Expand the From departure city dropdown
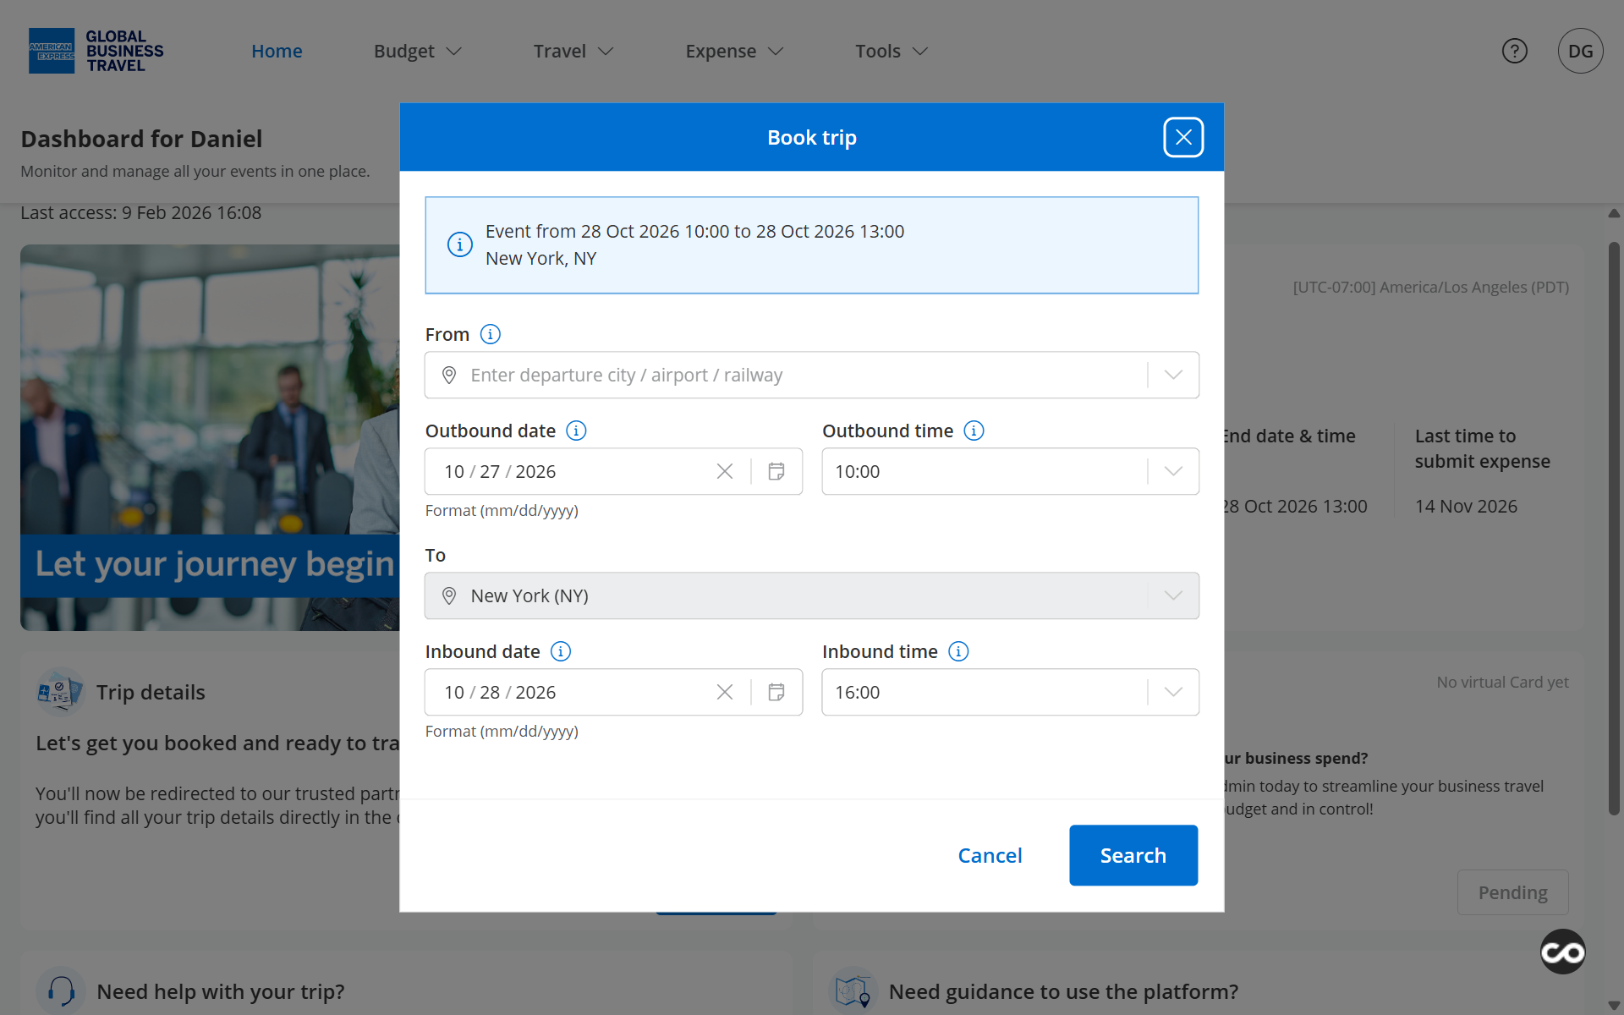Viewport: 1624px width, 1015px height. click(1172, 375)
